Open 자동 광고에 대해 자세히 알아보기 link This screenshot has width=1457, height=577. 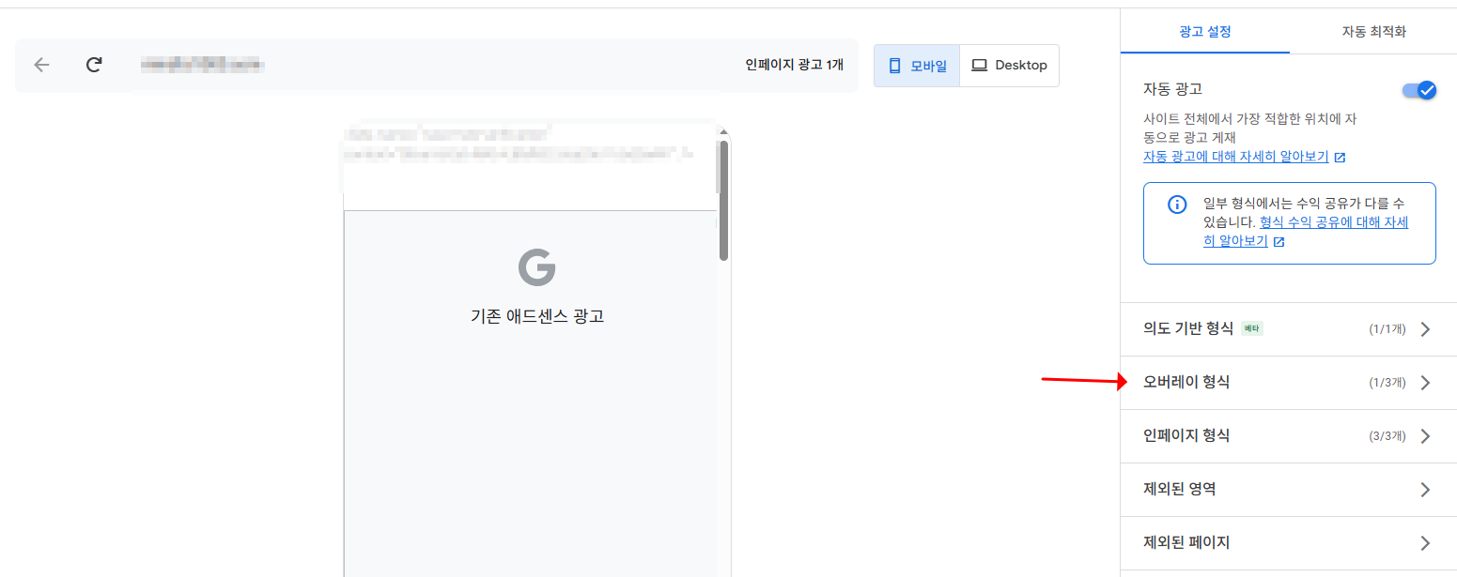1235,157
